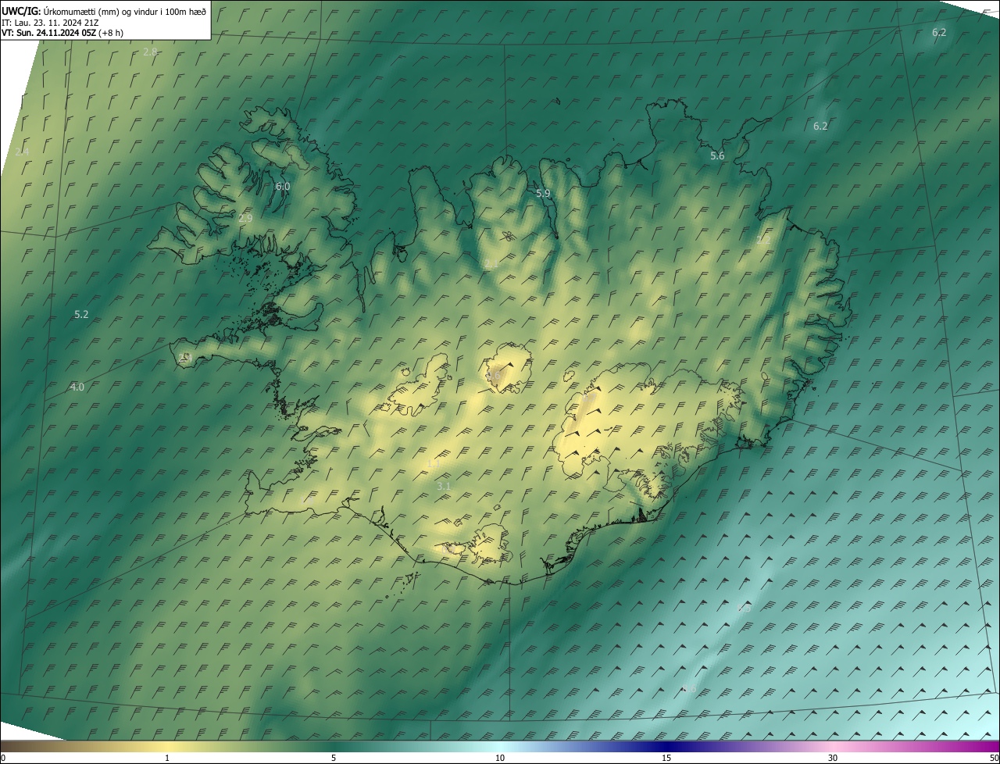Click the 5.2 value label over the sea

click(81, 315)
